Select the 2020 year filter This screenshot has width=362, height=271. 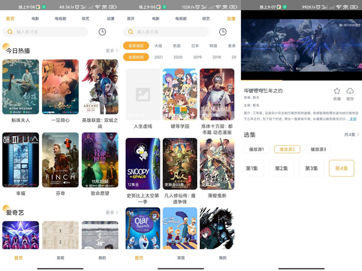(178, 57)
